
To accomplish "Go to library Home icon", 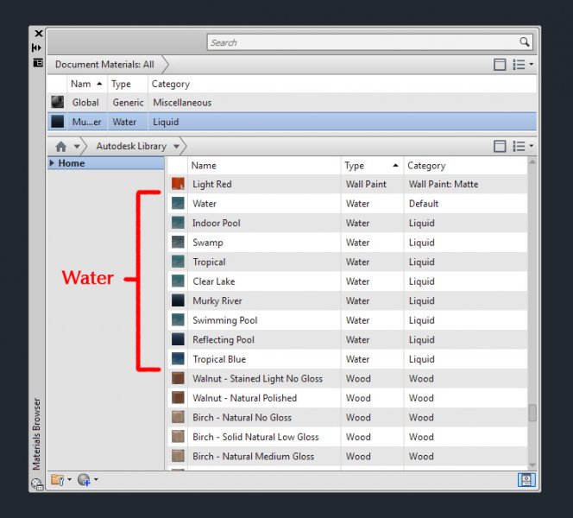I will point(61,147).
